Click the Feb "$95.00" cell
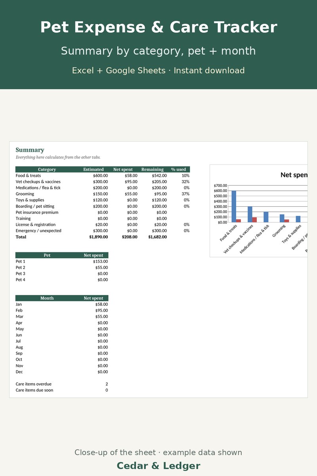 101,310
